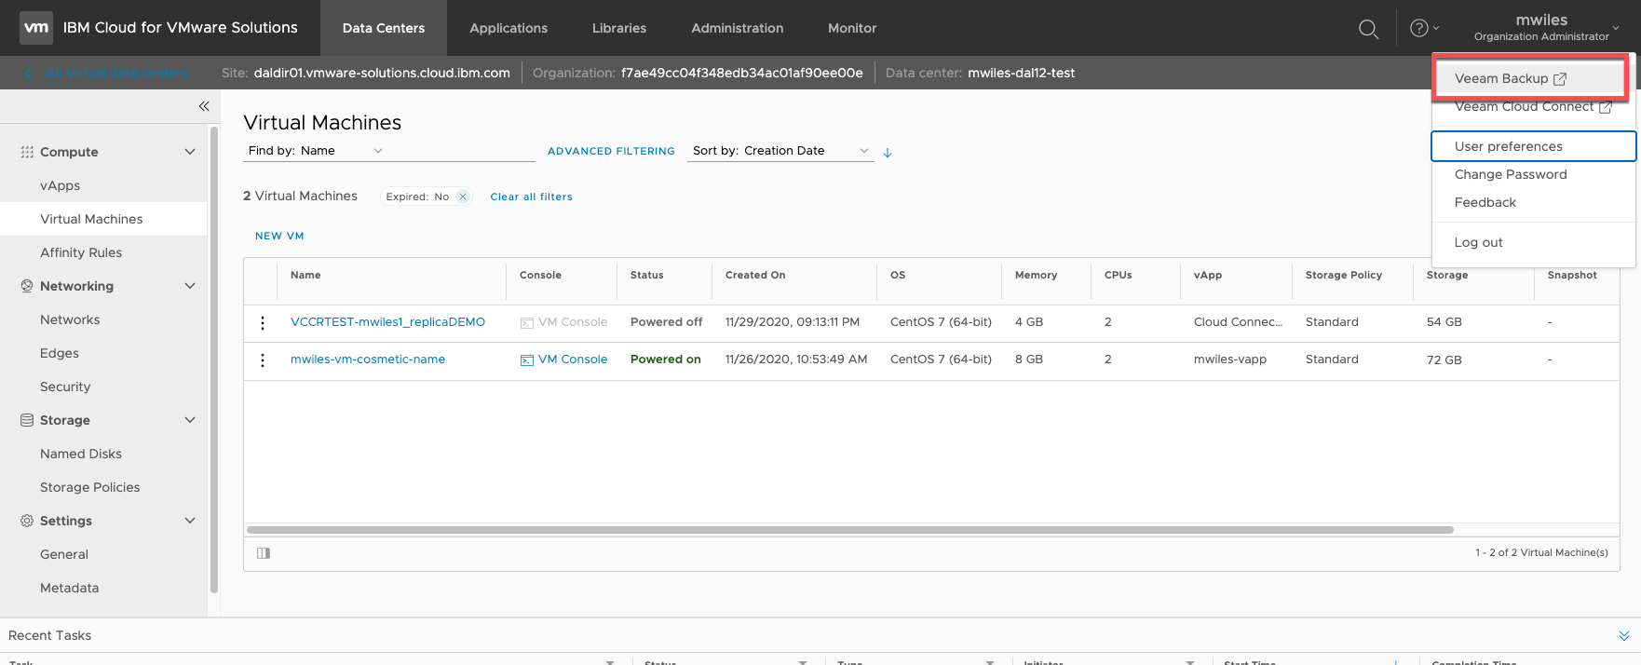Open actions menu for VCCRTEST-mwiles1_replicaDEMO
This screenshot has height=665, width=1641.
pos(263,322)
